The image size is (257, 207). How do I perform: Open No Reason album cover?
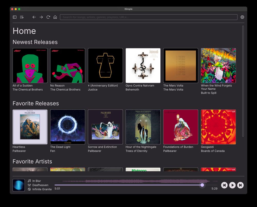(68, 65)
